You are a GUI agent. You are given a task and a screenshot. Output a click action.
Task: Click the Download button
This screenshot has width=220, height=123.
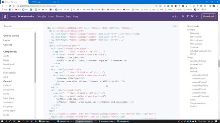pos(209,16)
